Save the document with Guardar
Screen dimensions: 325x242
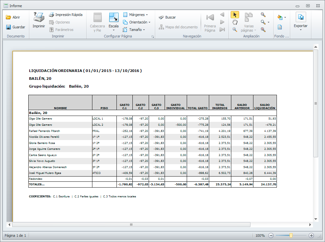click(x=9, y=27)
